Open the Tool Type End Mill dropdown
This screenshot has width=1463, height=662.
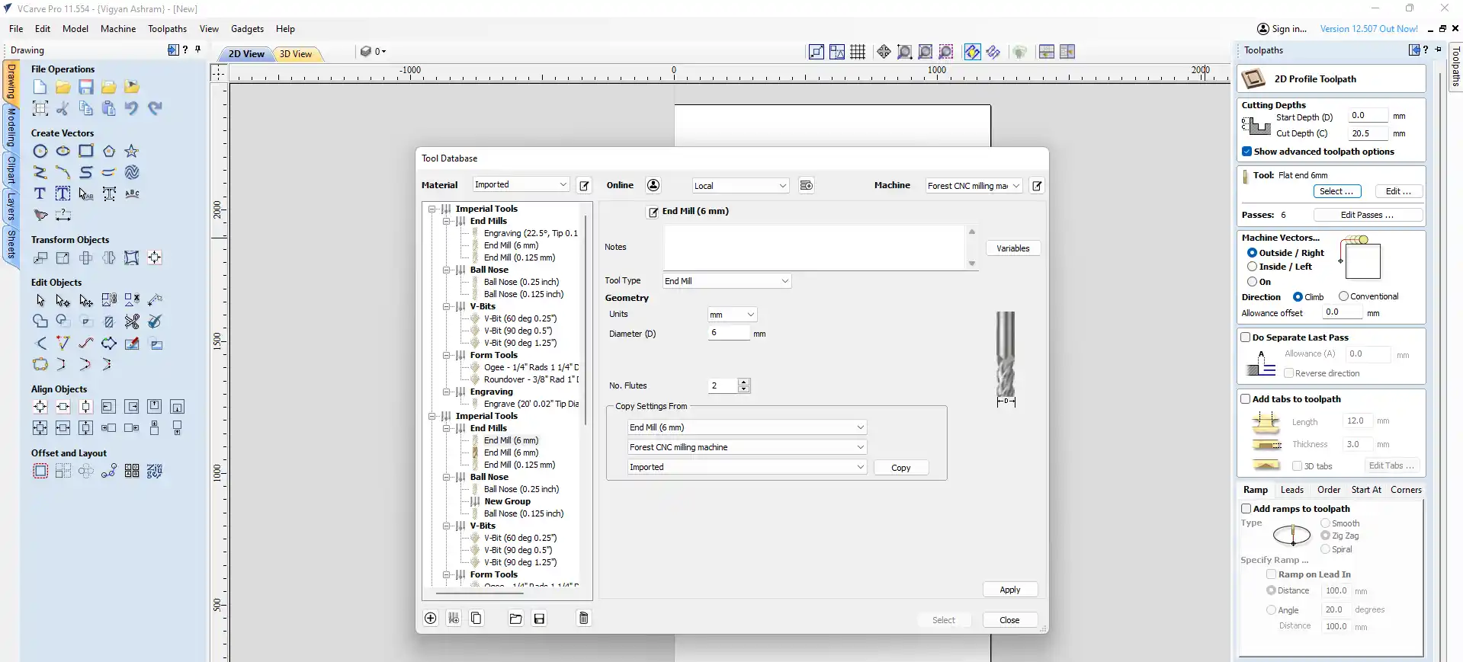(x=727, y=281)
